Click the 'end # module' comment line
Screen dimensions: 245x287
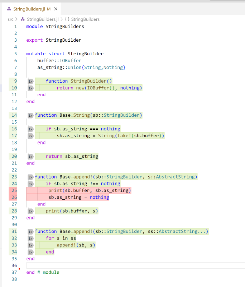click(x=43, y=272)
